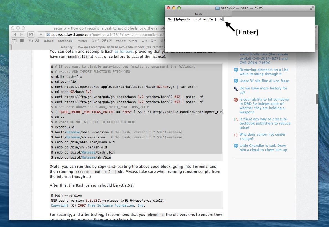Click 'sudo cp /bin/sh /bin/sh.old' line

click(x=79, y=147)
